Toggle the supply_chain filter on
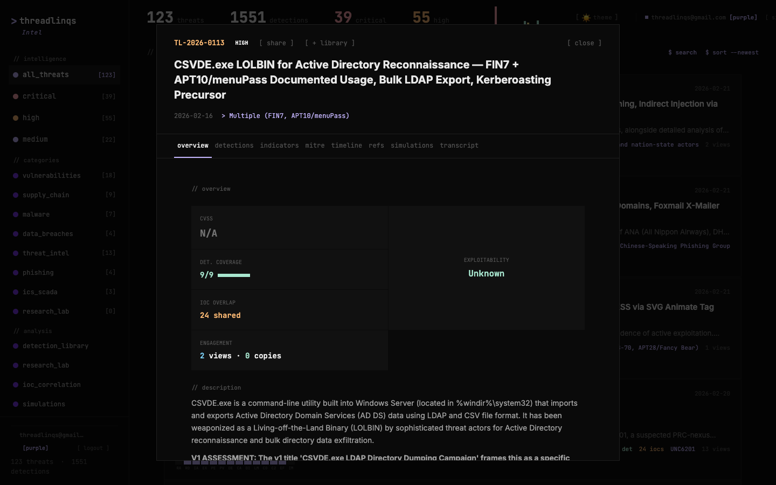 [x=46, y=195]
